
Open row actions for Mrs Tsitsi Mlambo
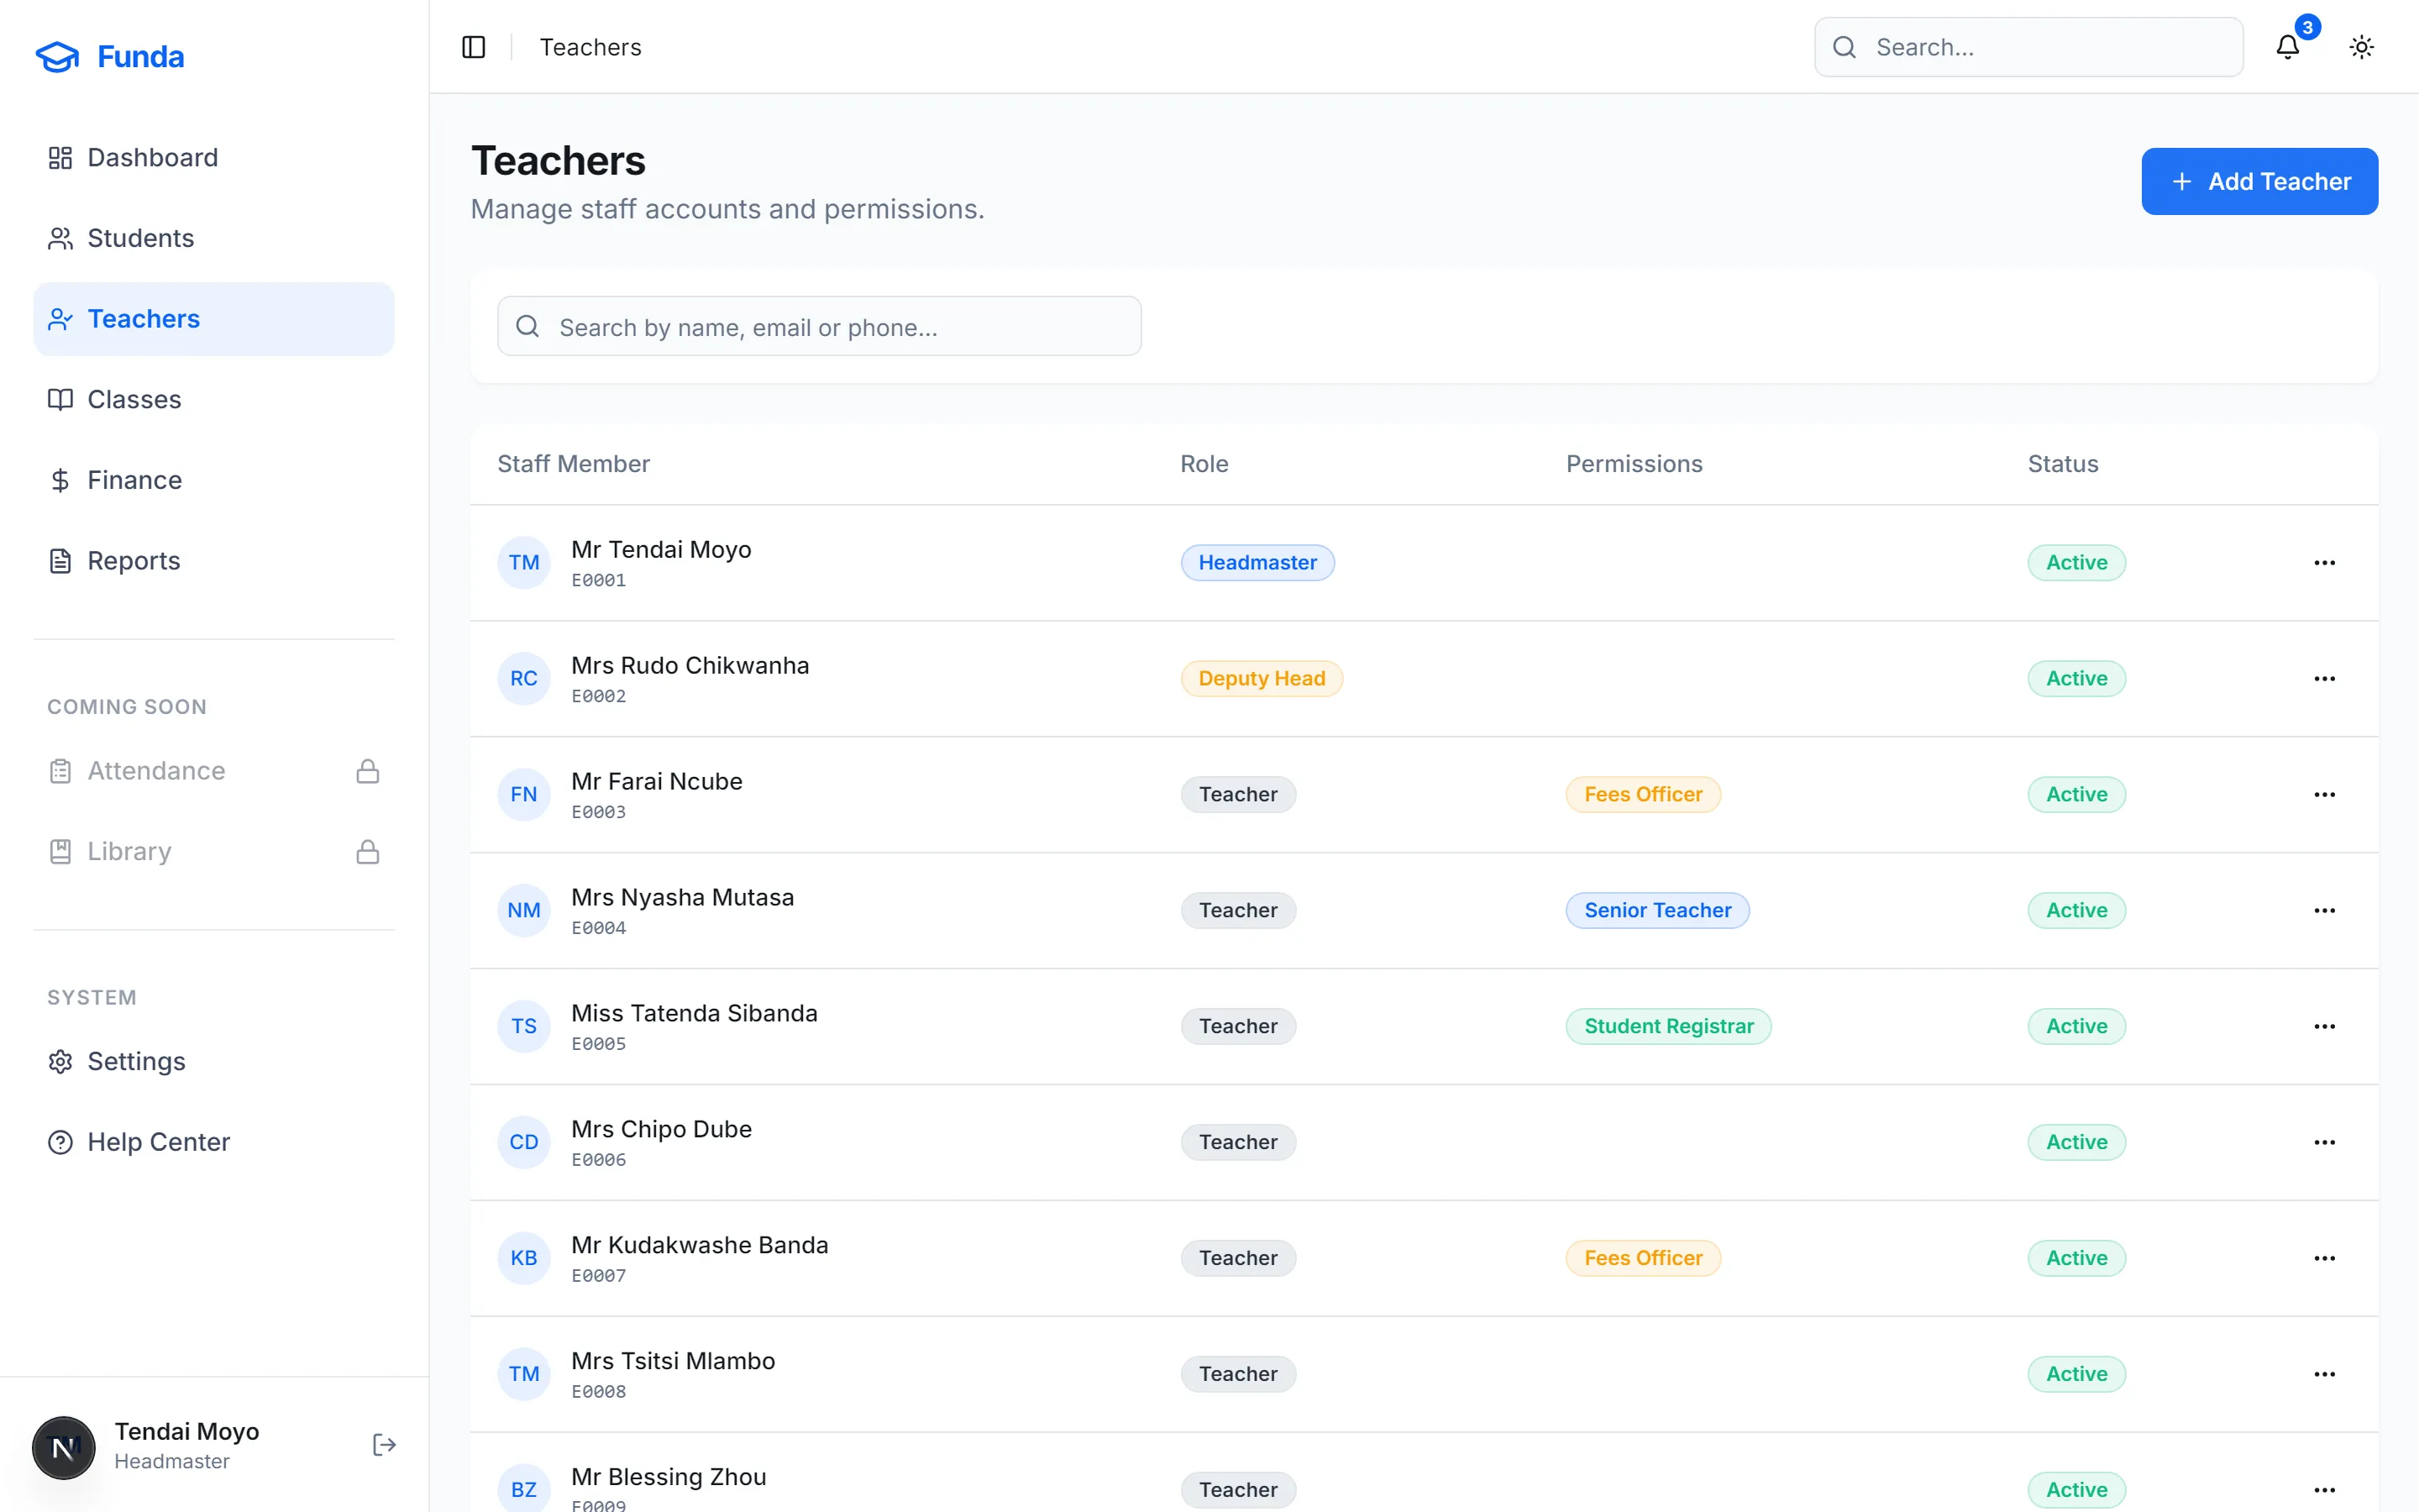pos(2325,1375)
